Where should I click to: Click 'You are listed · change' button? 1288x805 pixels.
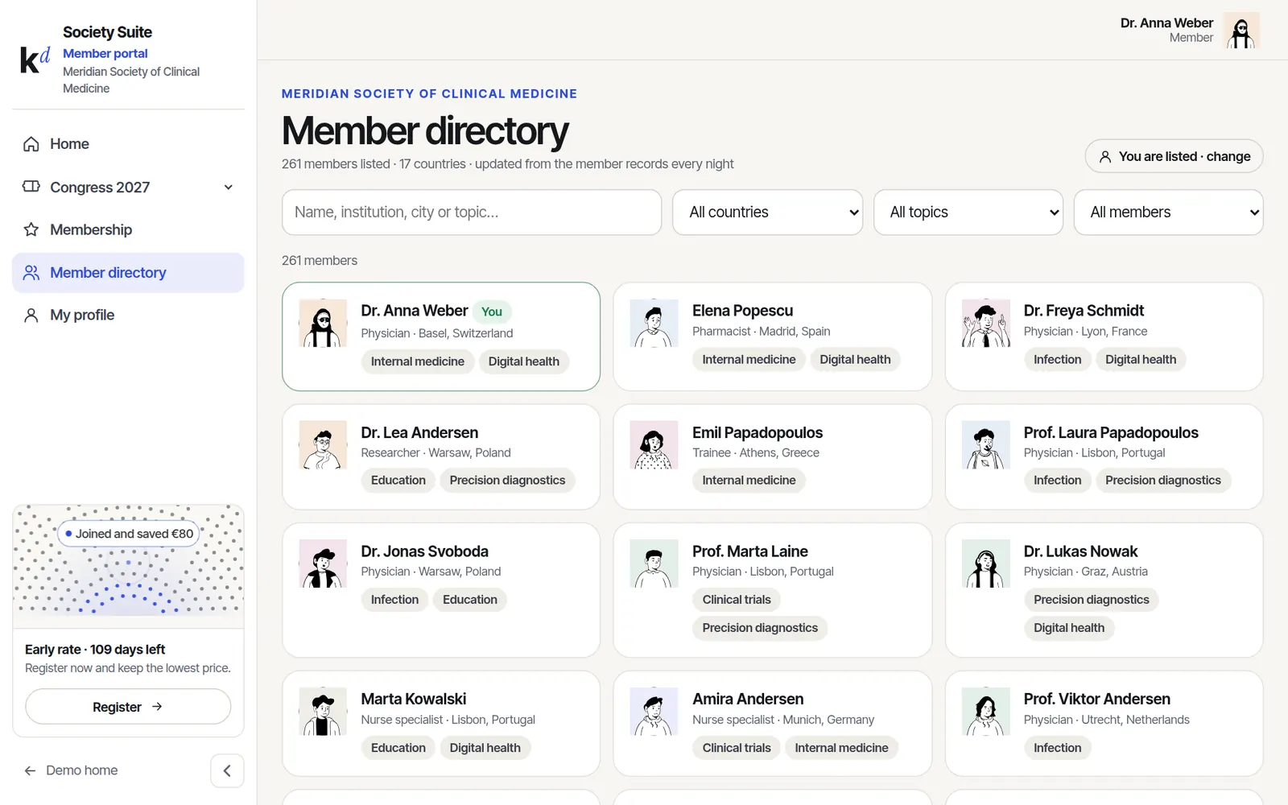pos(1174,156)
